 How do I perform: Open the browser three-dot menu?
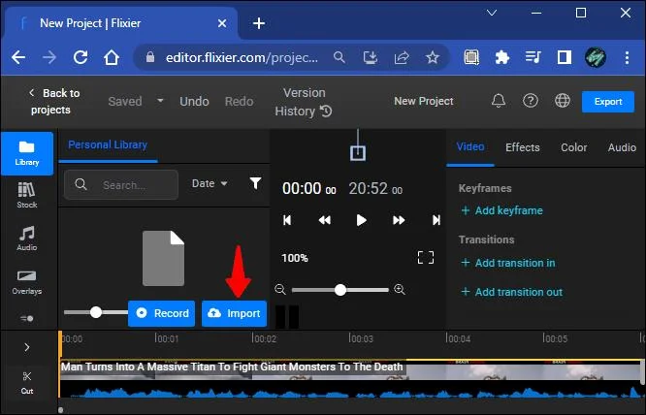click(627, 57)
